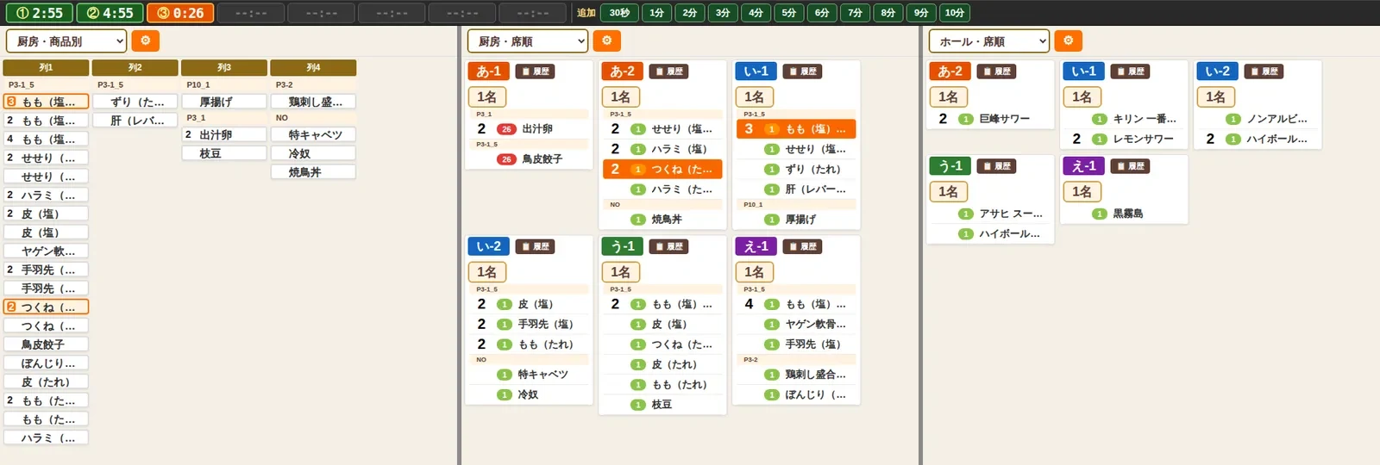Select ずり（た item in 列2
Image resolution: width=1380 pixels, height=465 pixels.
tap(135, 102)
